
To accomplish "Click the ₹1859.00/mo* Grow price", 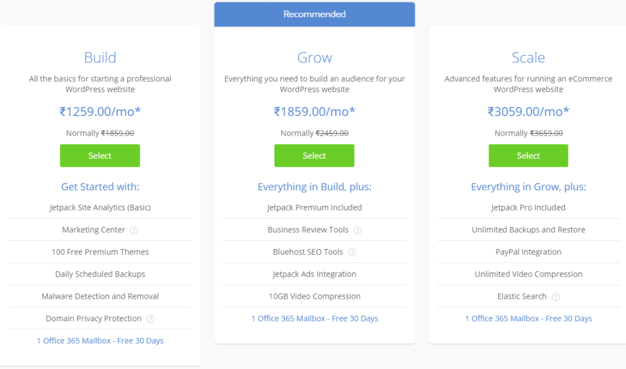I will 315,111.
